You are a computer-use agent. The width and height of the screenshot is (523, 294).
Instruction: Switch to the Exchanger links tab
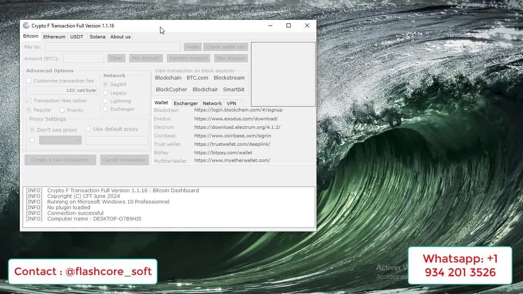[186, 103]
